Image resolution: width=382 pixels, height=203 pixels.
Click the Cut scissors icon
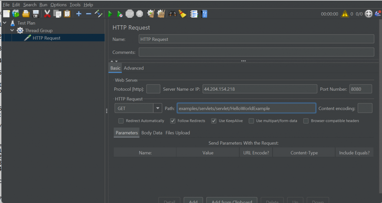47,14
